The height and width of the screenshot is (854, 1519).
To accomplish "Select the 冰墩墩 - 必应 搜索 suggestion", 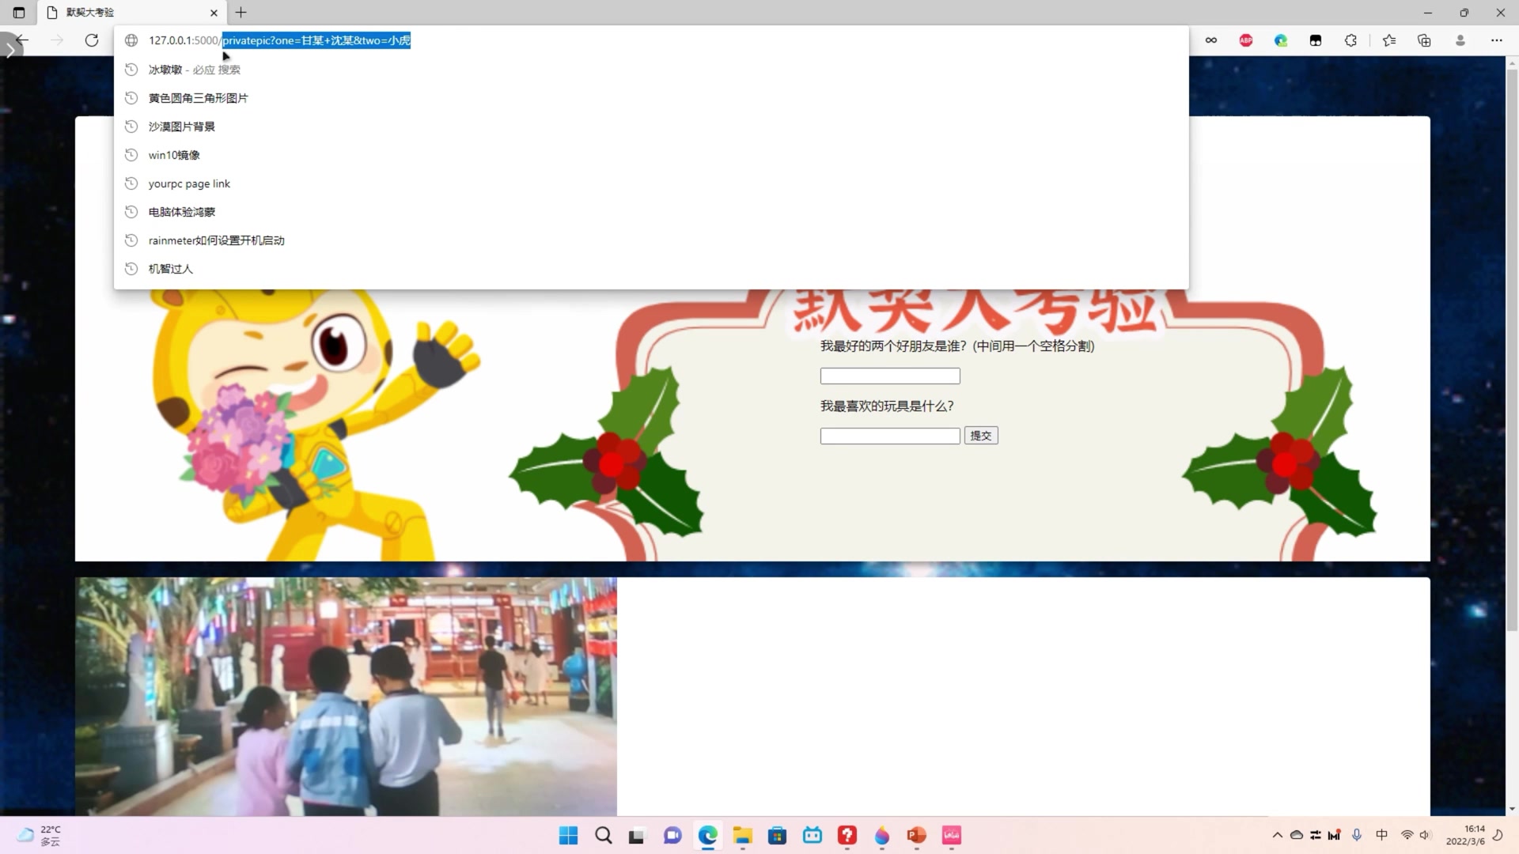I will (x=651, y=70).
